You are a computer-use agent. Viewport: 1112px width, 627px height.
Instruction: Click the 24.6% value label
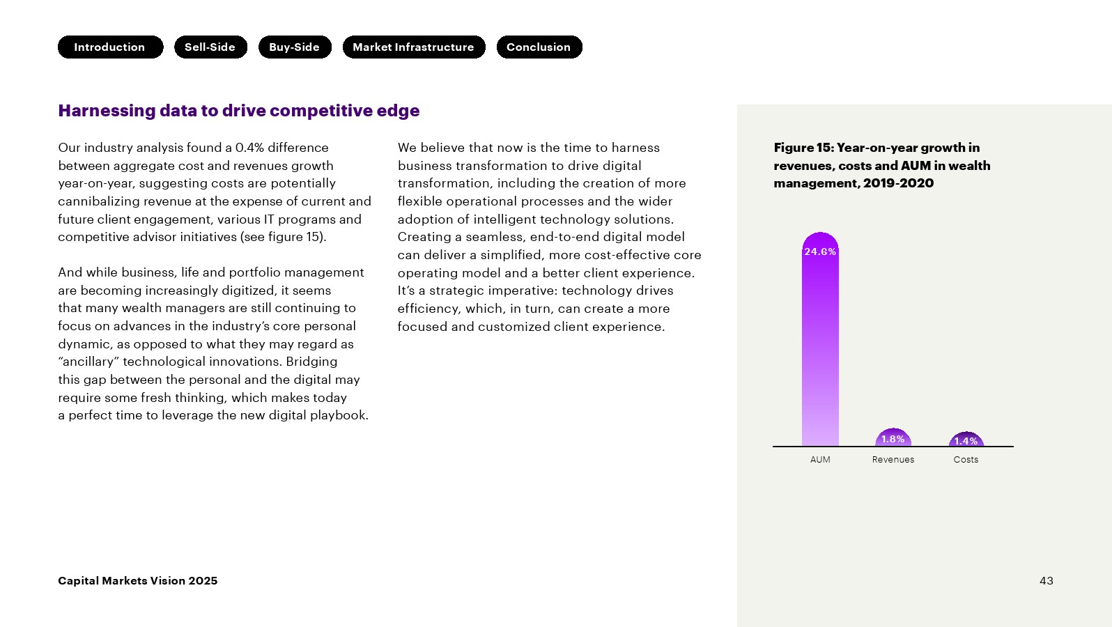pos(820,251)
